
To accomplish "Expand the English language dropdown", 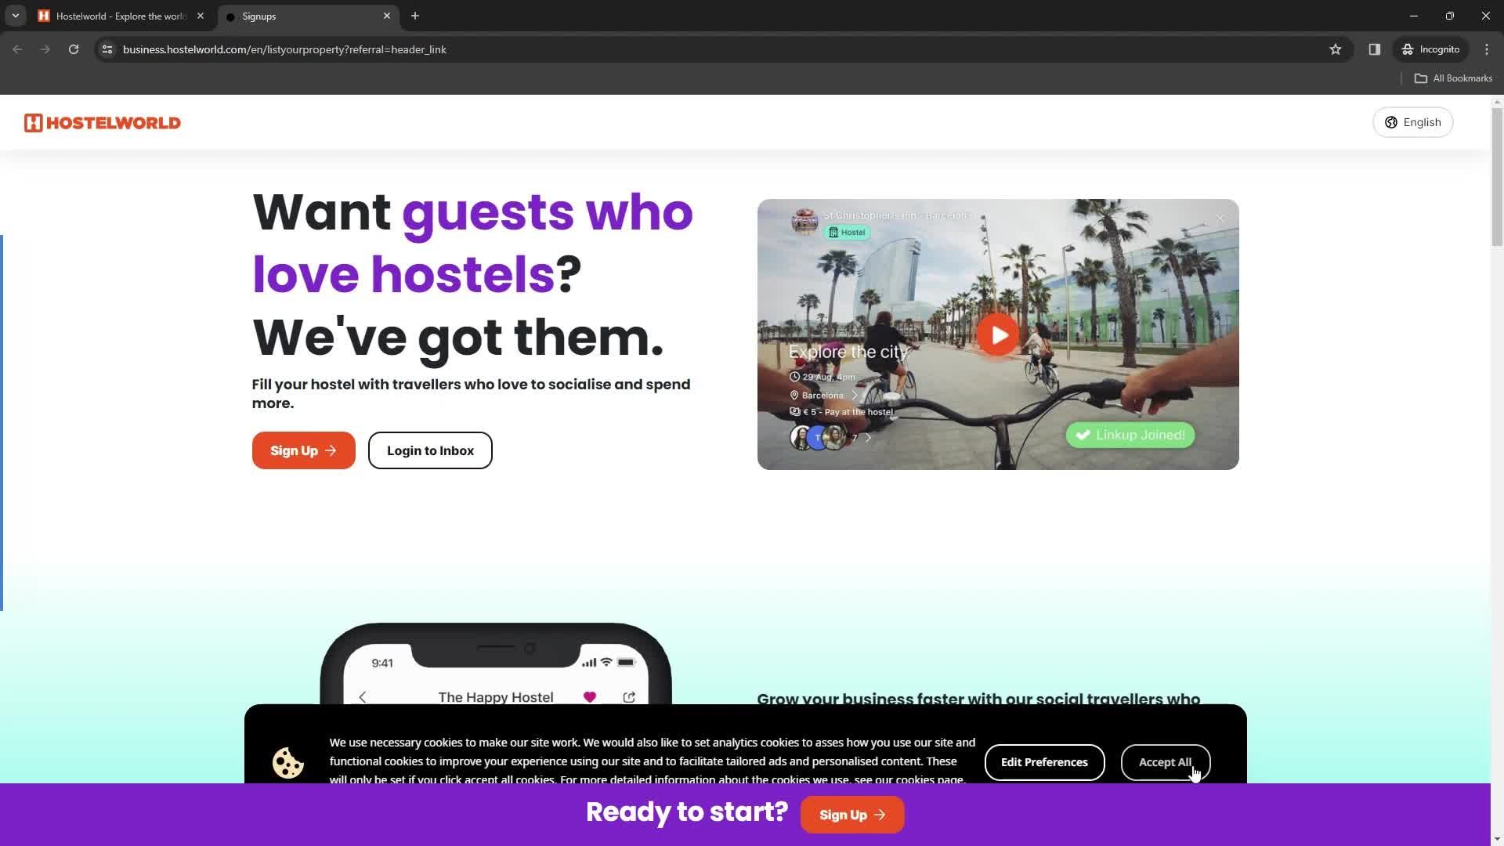I will coord(1413,122).
